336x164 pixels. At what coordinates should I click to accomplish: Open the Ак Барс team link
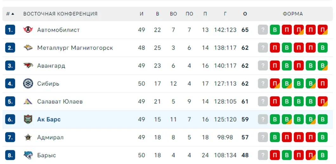point(49,119)
